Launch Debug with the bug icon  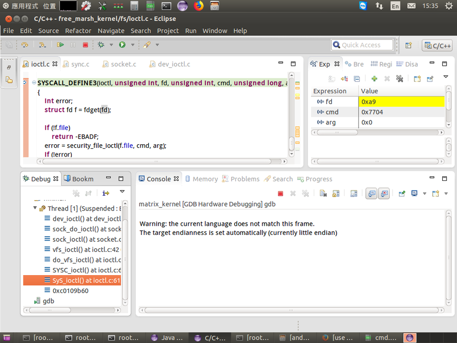101,44
